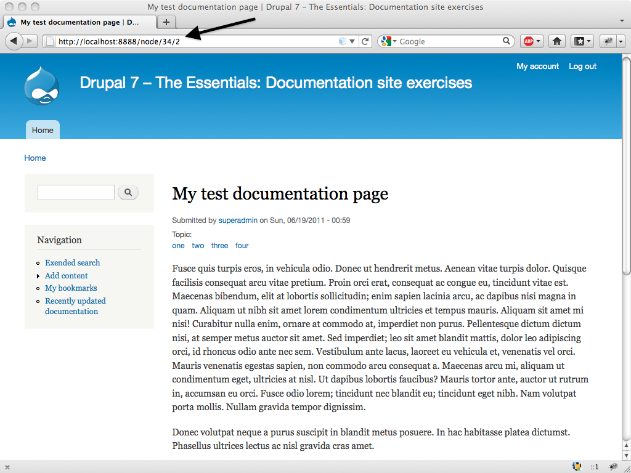Open the Google search engine dropdown

[388, 41]
